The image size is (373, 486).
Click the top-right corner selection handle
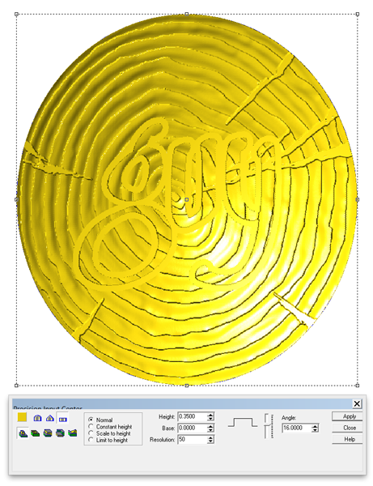[358, 14]
